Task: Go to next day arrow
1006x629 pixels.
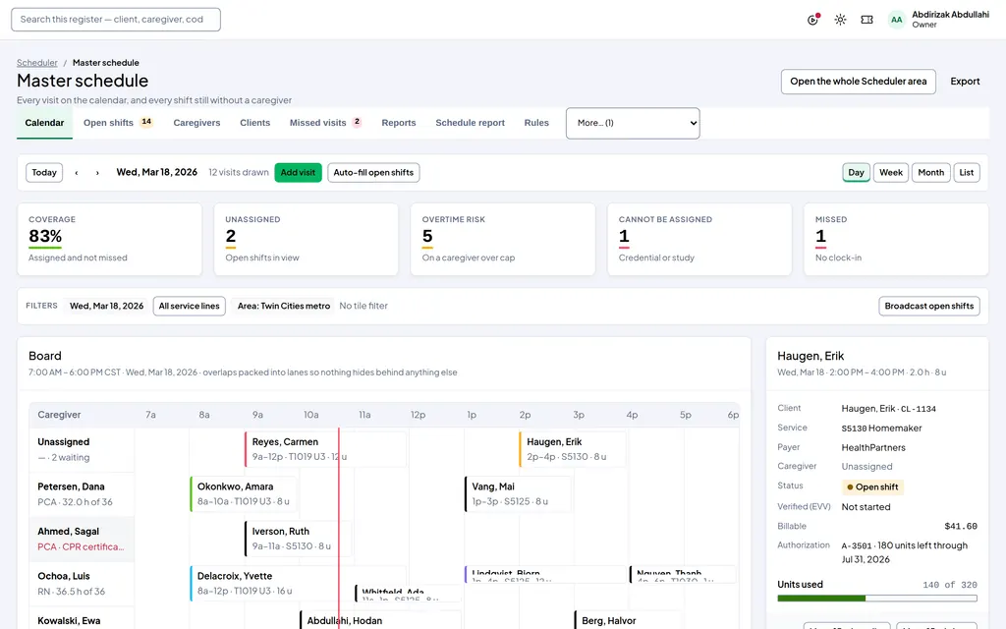Action: [x=97, y=173]
